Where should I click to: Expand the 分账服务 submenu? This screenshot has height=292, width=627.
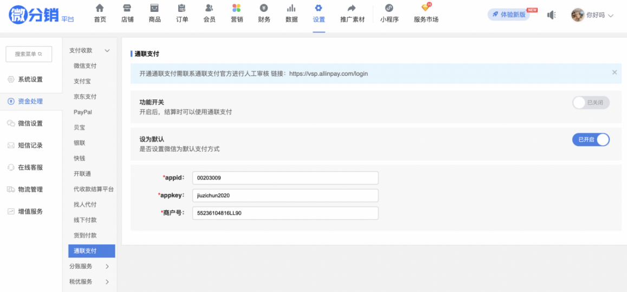(107, 266)
